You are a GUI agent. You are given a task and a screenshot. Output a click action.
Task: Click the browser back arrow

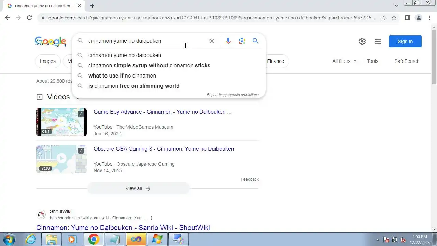[x=8, y=18]
